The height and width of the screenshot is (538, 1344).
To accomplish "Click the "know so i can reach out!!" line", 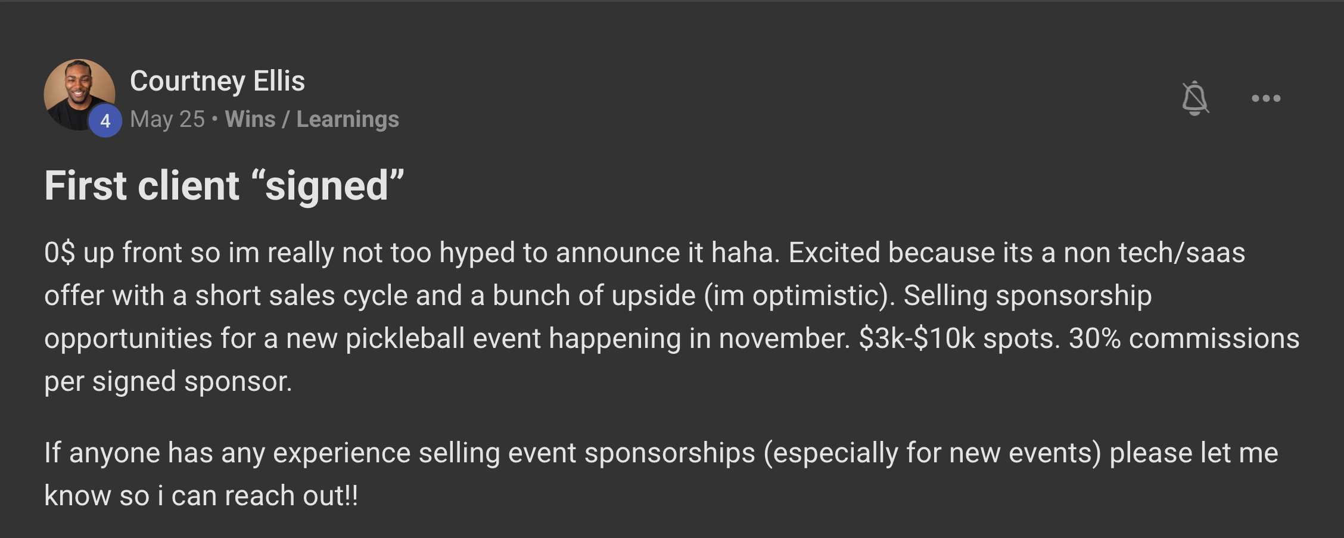I will 201,496.
